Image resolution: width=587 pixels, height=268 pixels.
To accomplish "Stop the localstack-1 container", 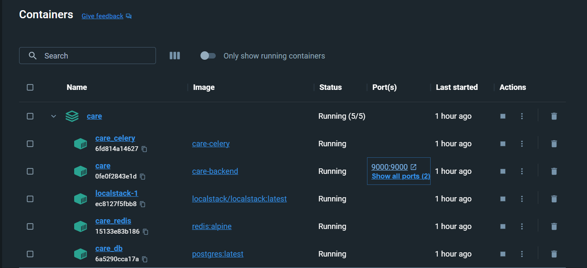I will [x=502, y=198].
